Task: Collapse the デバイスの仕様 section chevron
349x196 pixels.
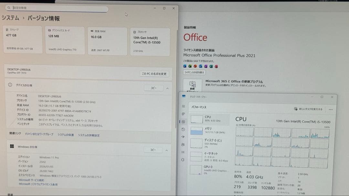Action: (x=167, y=89)
